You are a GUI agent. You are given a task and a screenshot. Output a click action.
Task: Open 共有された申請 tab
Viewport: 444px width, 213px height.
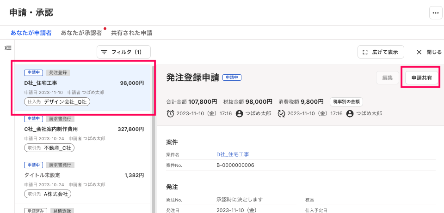[x=132, y=33]
